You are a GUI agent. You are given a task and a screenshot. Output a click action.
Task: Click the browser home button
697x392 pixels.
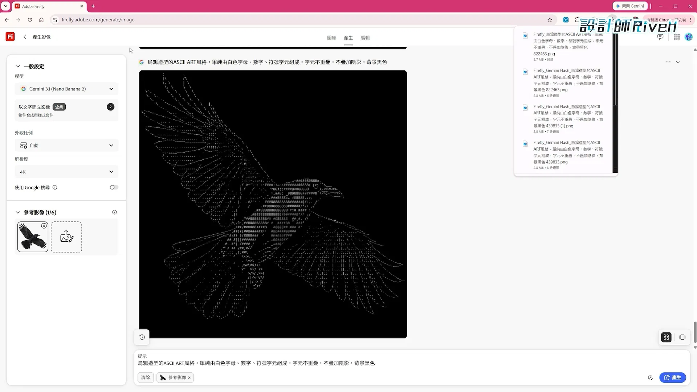[x=41, y=20]
